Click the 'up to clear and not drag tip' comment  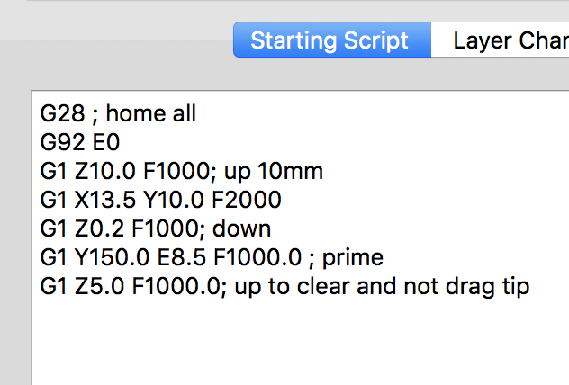[x=382, y=287]
